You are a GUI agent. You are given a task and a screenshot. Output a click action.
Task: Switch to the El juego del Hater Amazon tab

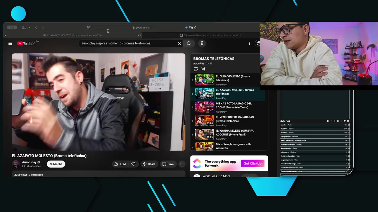[x=211, y=35]
